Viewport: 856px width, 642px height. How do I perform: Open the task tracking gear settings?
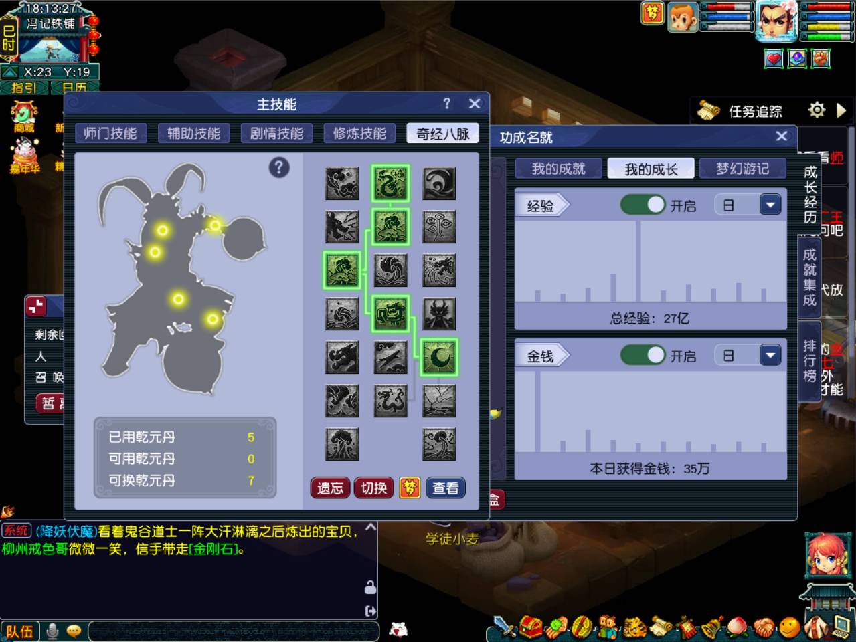click(x=817, y=110)
